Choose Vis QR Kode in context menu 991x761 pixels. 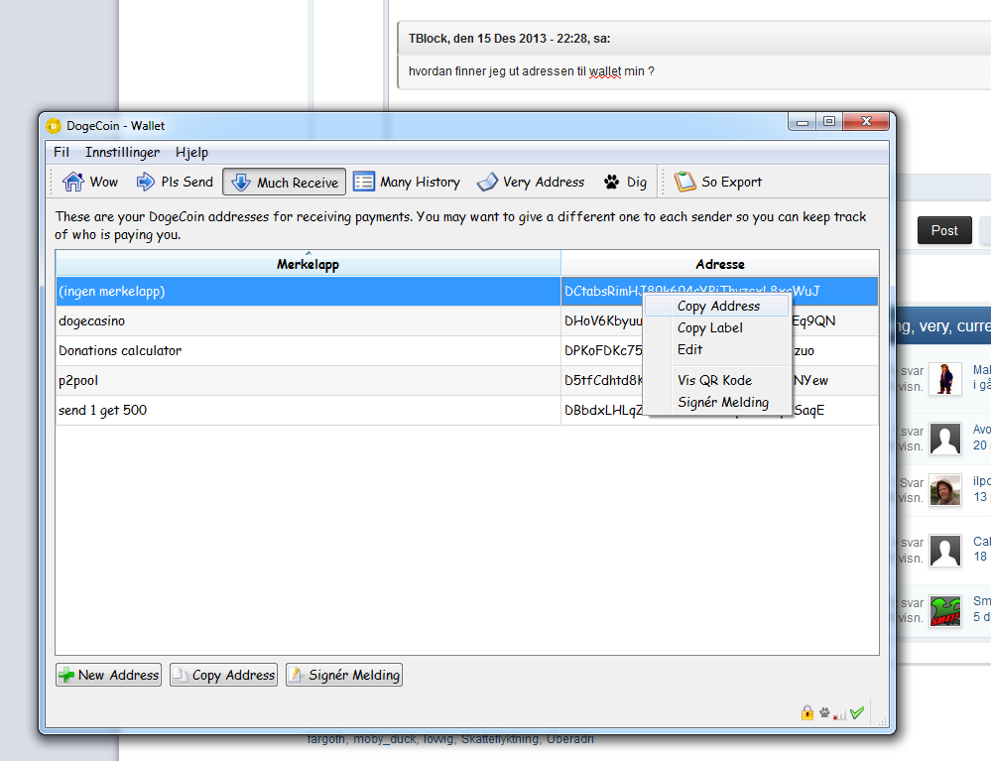[718, 381]
